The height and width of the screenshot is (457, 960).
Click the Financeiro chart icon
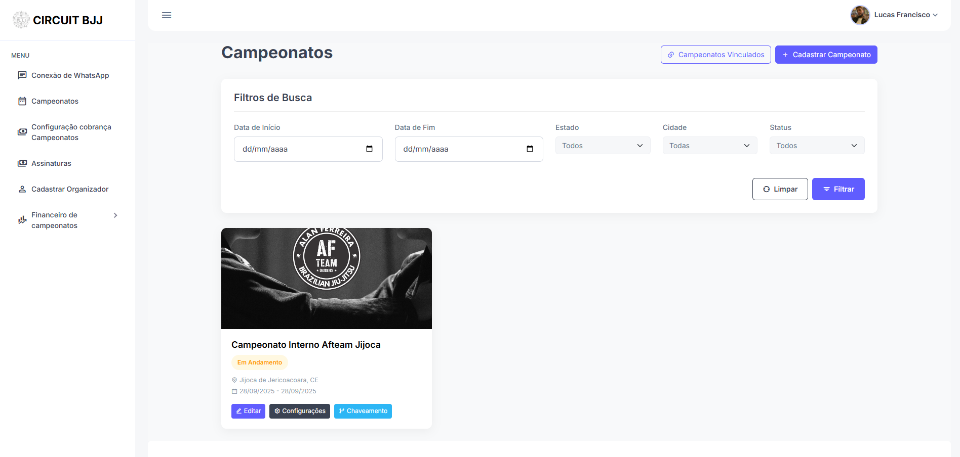22,220
